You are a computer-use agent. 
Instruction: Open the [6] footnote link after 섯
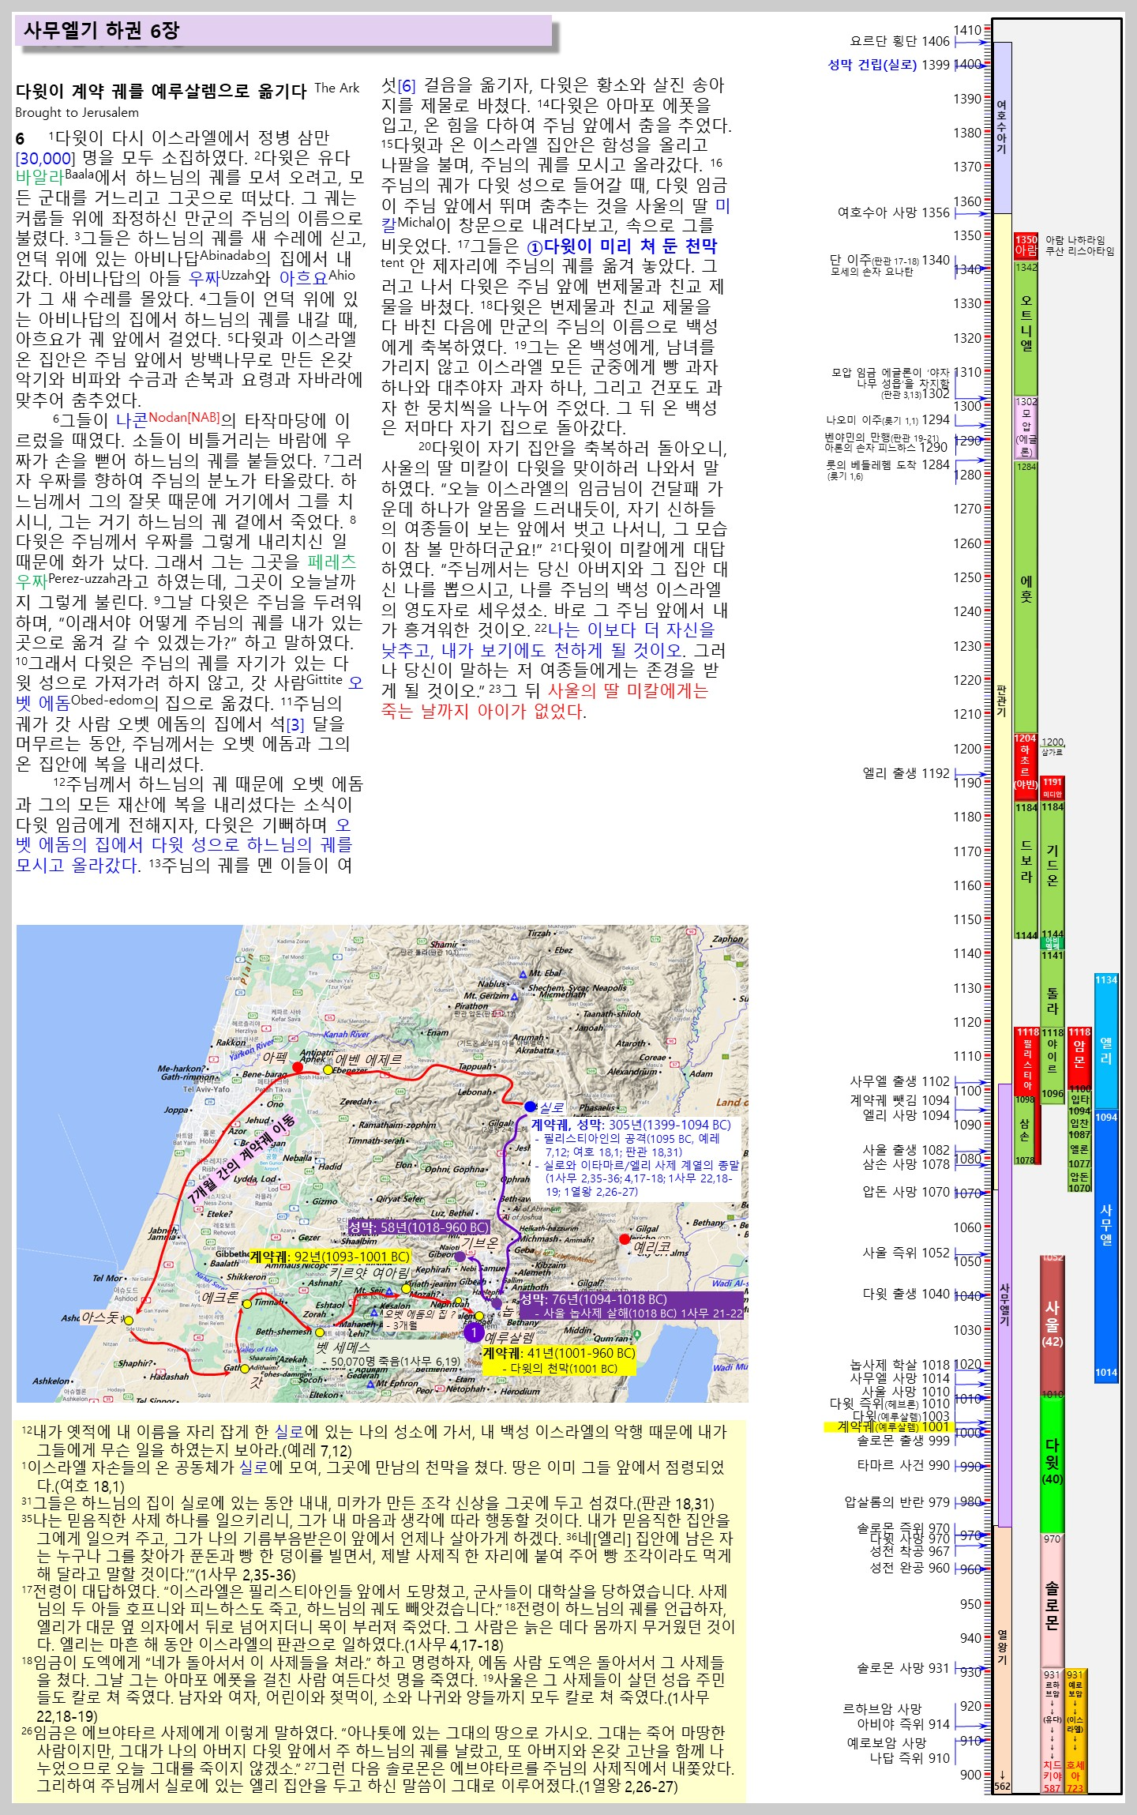click(x=406, y=85)
